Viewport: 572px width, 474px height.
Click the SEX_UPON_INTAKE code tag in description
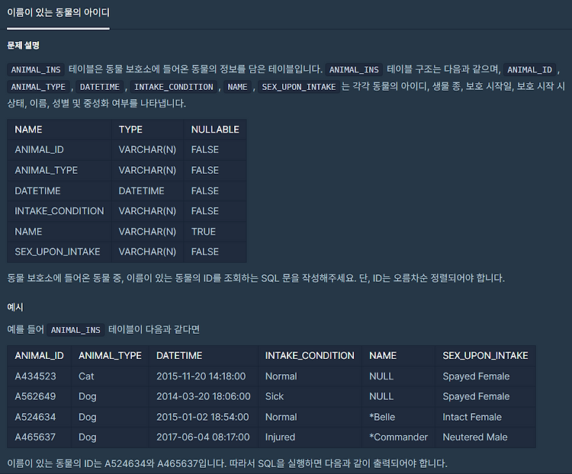299,87
